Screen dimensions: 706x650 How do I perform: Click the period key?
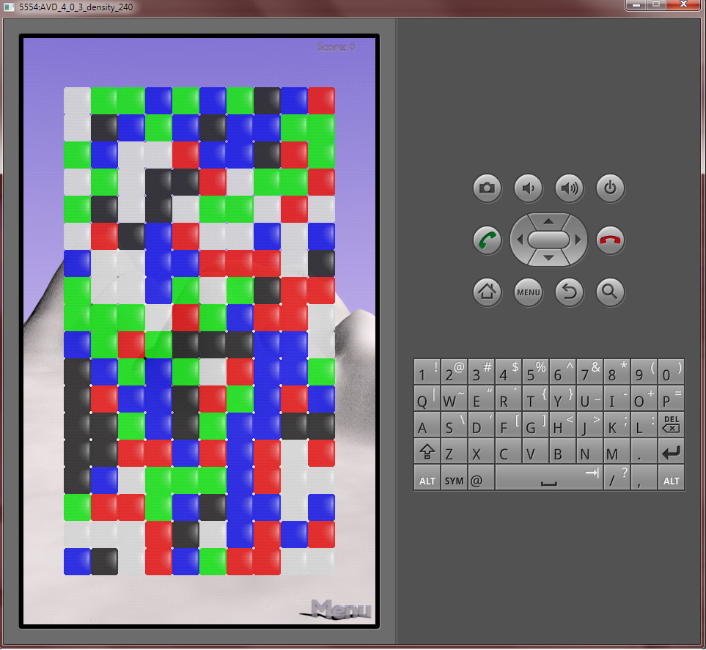644,451
